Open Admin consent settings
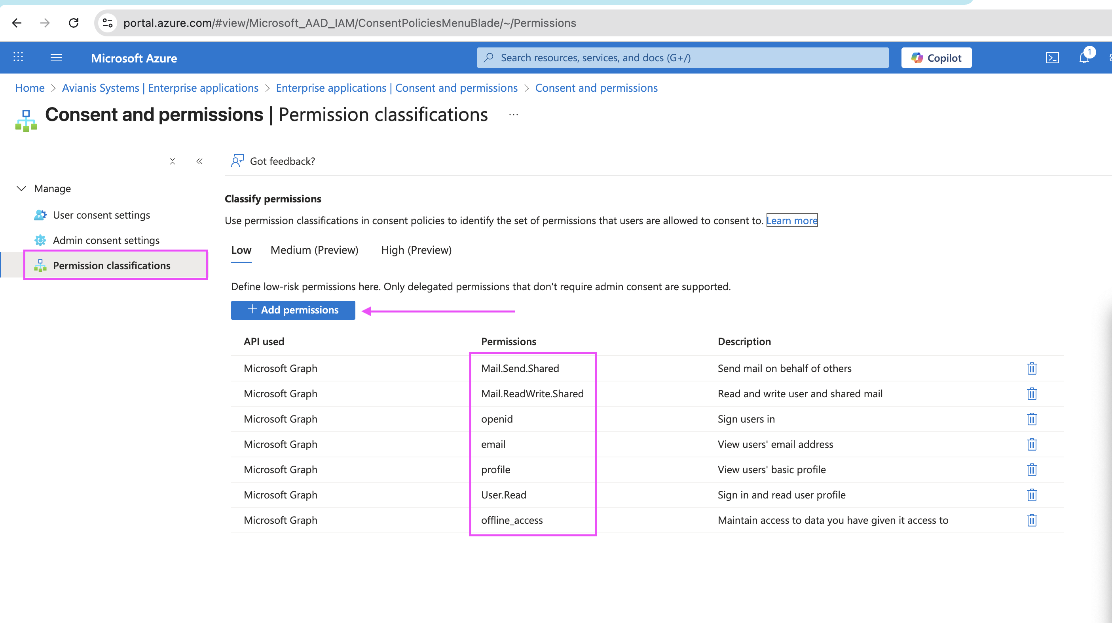The height and width of the screenshot is (623, 1112). click(106, 240)
